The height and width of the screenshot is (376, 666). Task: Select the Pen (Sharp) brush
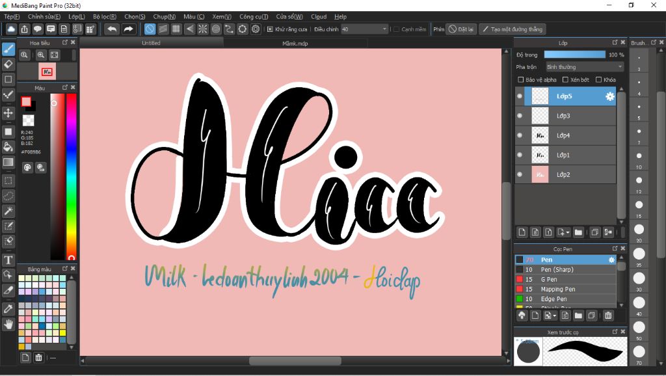pyautogui.click(x=565, y=269)
